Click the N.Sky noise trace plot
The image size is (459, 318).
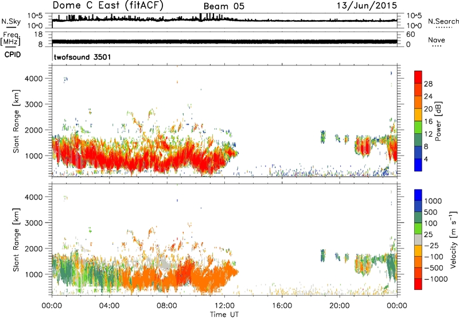tap(224, 20)
